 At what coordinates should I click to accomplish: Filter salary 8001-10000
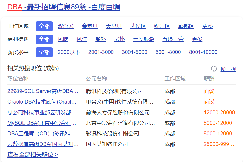pos(203,52)
